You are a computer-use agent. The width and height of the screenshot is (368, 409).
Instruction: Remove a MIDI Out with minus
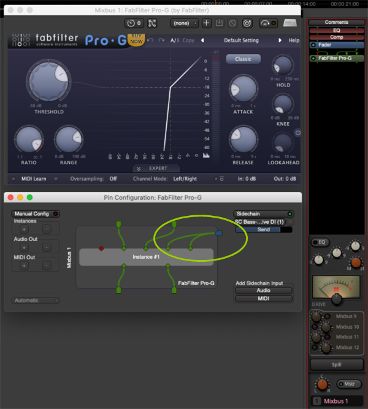click(47, 266)
